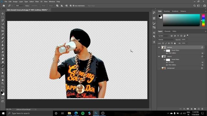207x116 pixels.
Task: Hide the Oil Paint smart filter
Action: (167, 62)
